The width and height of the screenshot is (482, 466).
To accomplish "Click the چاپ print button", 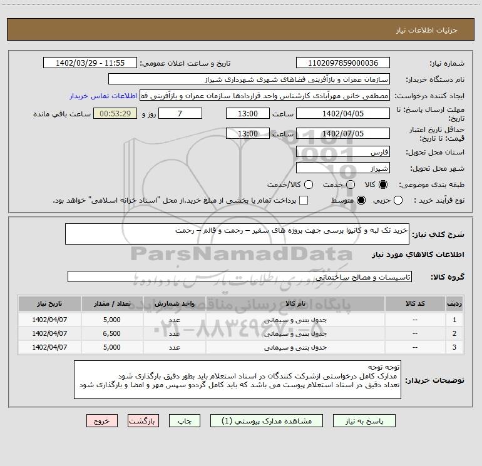I will point(185,421).
